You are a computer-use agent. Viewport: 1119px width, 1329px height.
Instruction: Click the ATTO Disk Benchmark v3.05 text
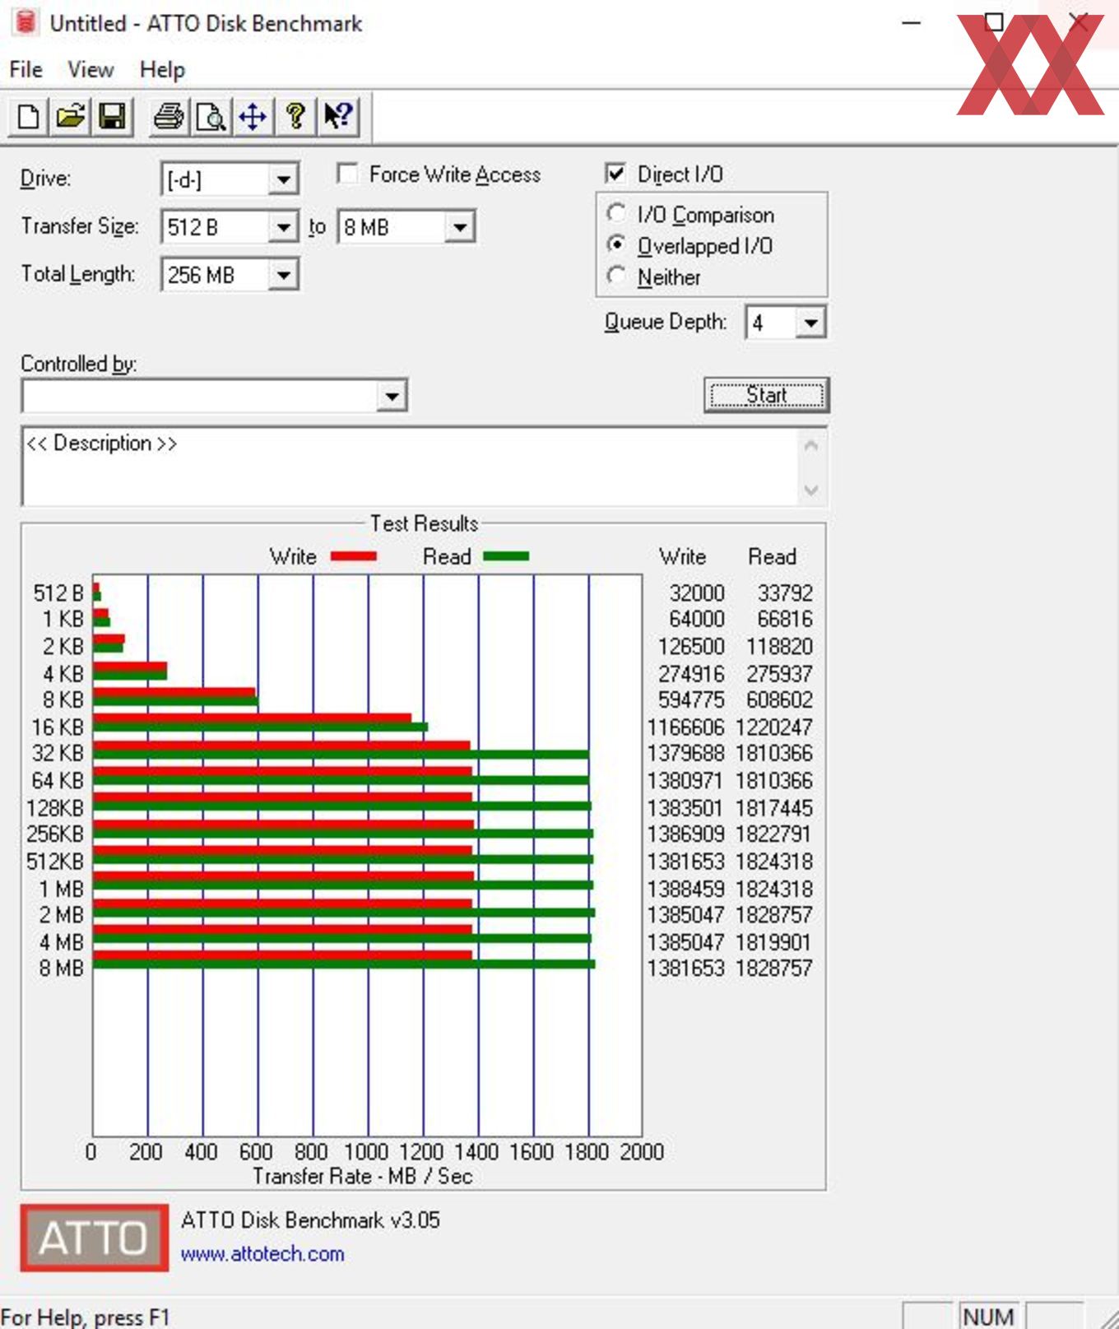pos(310,1220)
